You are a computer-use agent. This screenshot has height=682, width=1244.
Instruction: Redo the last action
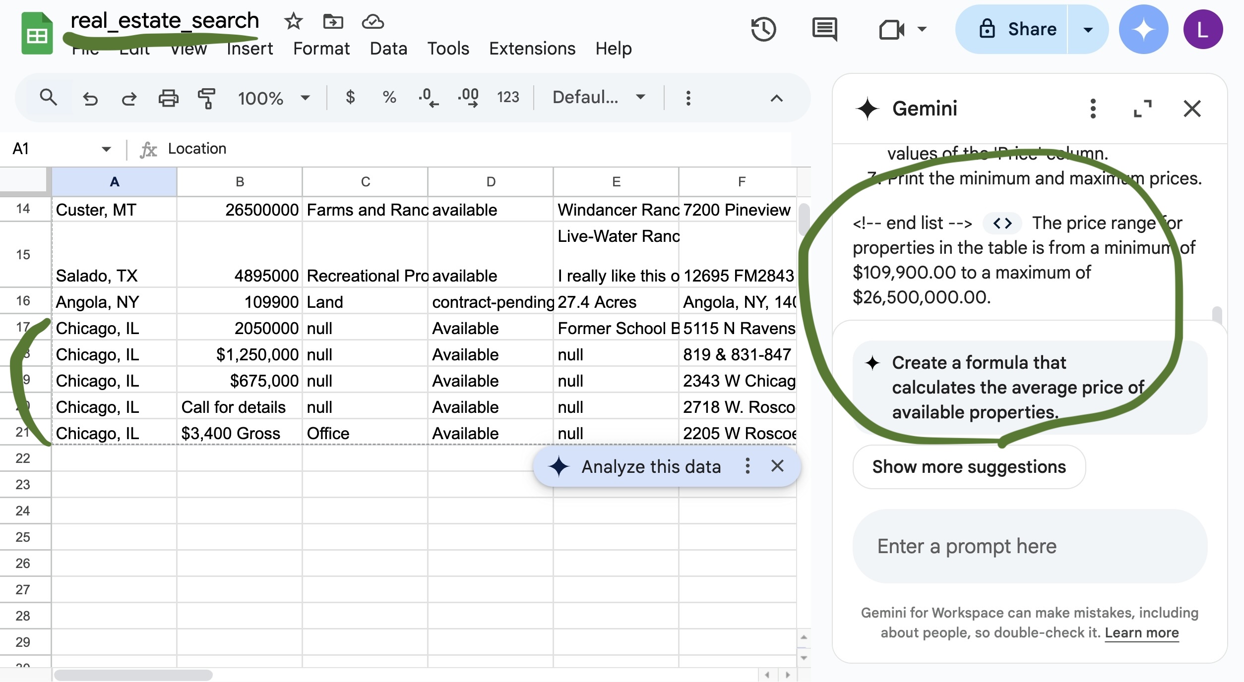pos(129,98)
